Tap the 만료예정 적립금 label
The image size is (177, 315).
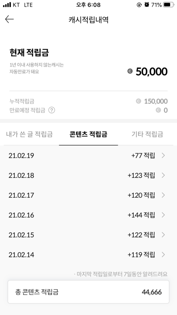[x=27, y=110]
